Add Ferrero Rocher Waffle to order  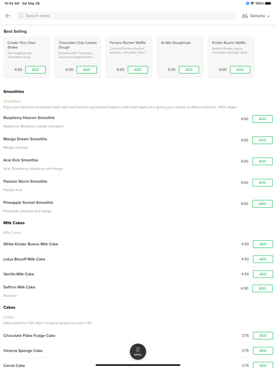[x=138, y=69]
